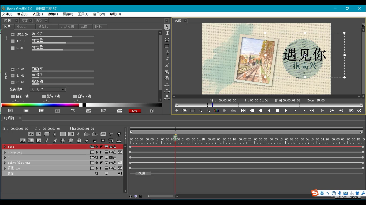Screen dimensions: 366x205
Task: Expand the paint_blue.png track
Action: (5, 163)
